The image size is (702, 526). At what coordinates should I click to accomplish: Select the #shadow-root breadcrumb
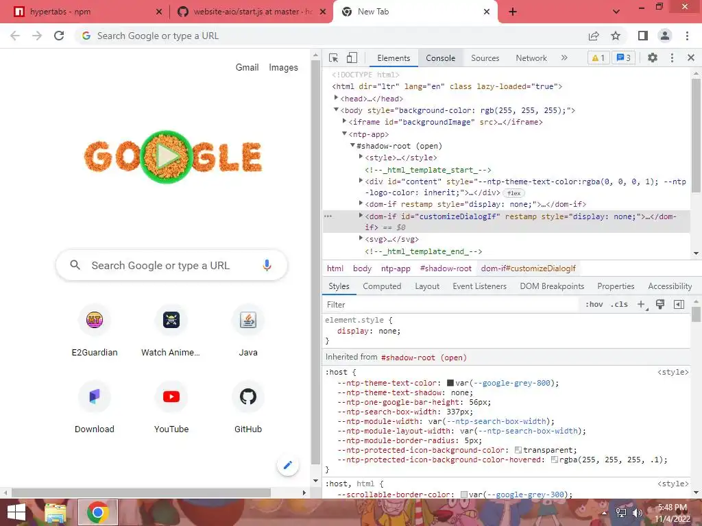tap(446, 268)
